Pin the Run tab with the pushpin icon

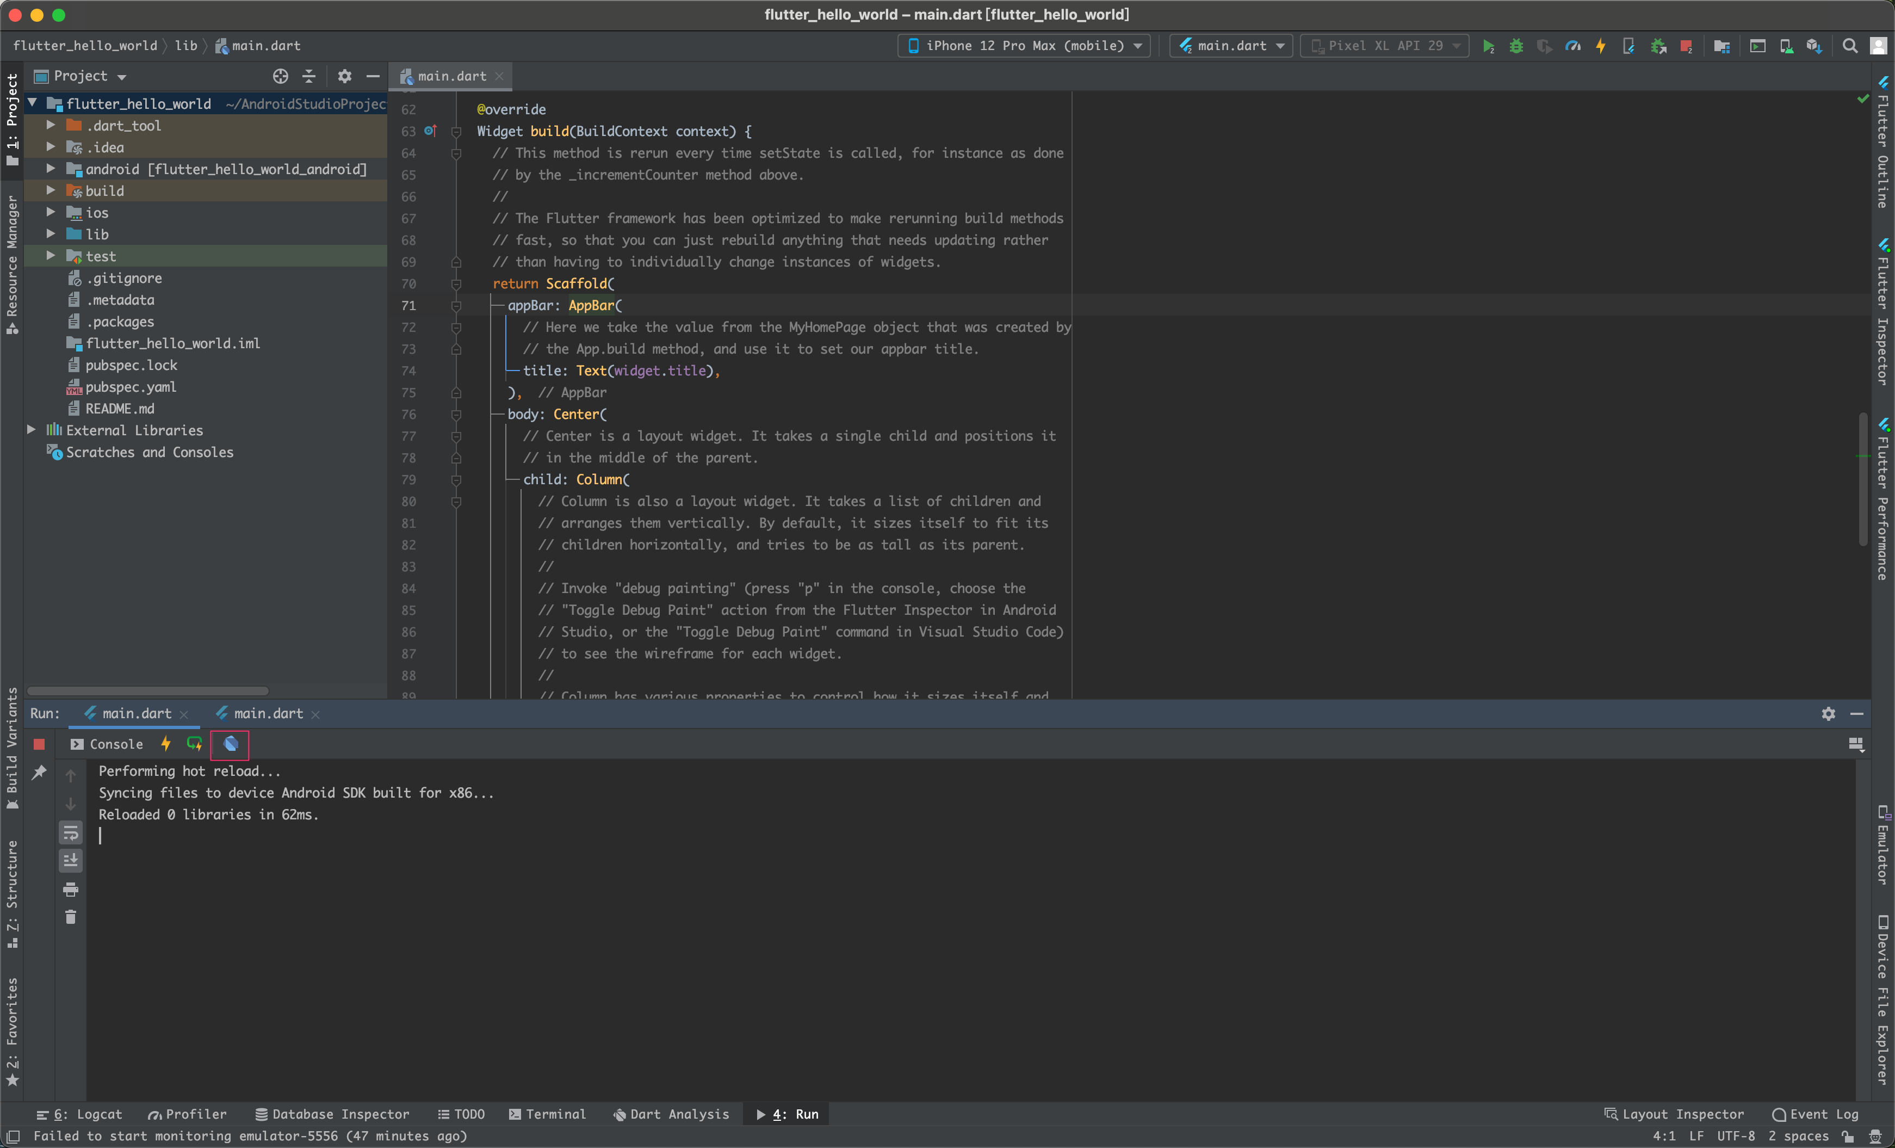[39, 771]
